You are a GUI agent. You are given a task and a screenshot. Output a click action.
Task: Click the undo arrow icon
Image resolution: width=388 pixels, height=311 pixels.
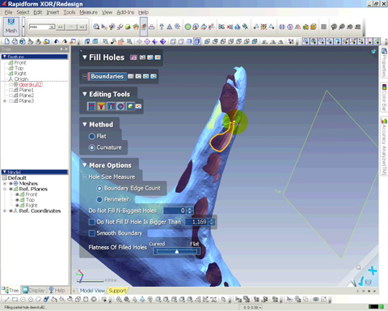tap(57, 41)
